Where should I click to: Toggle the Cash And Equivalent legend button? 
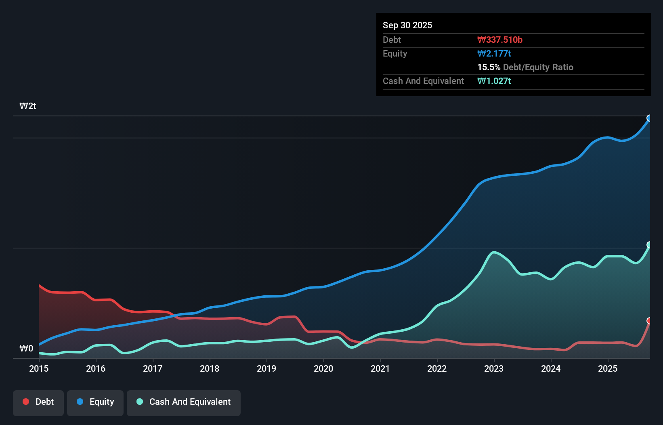point(184,403)
